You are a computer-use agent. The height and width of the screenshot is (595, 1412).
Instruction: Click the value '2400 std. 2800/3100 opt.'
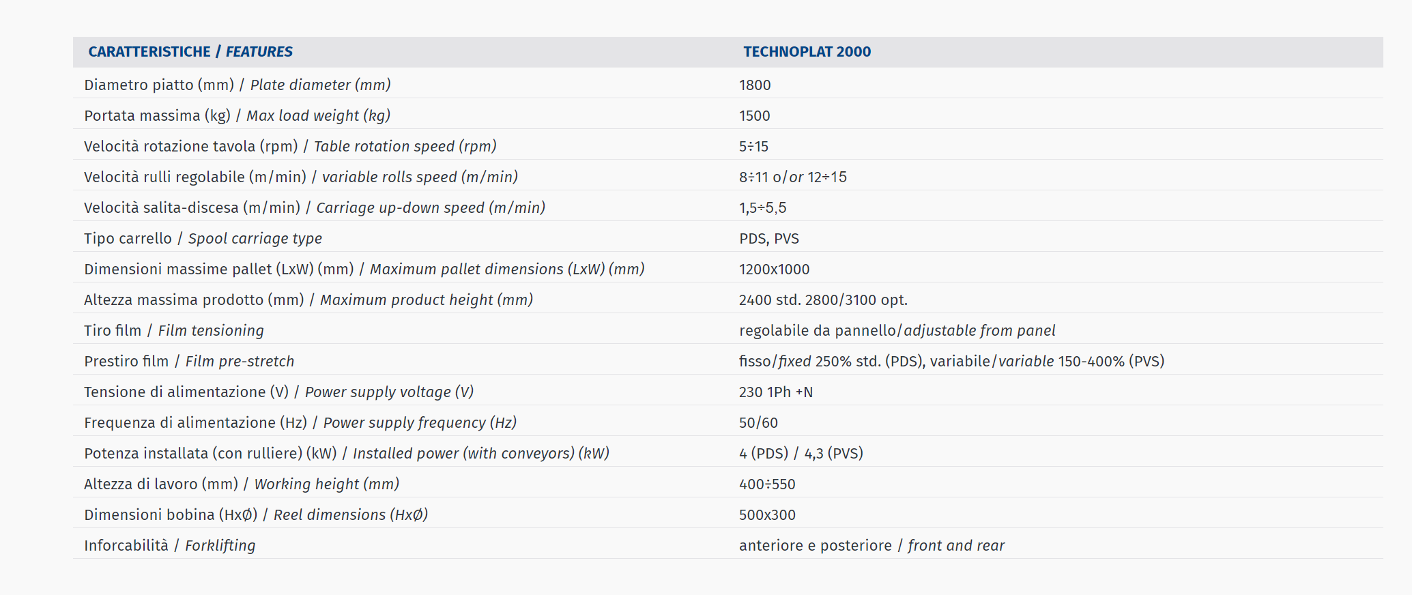coord(823,300)
